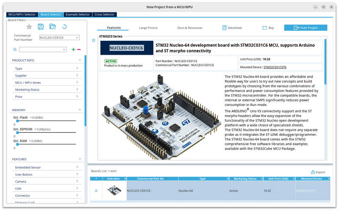
Task: Toggle favorite star beside NUCLEO-C031C6 title
Action: [94, 40]
